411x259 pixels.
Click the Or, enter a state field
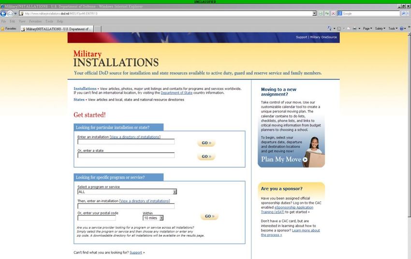[126, 155]
